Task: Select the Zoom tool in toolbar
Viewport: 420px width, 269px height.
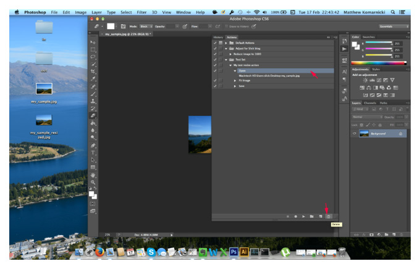Action: coord(93,182)
